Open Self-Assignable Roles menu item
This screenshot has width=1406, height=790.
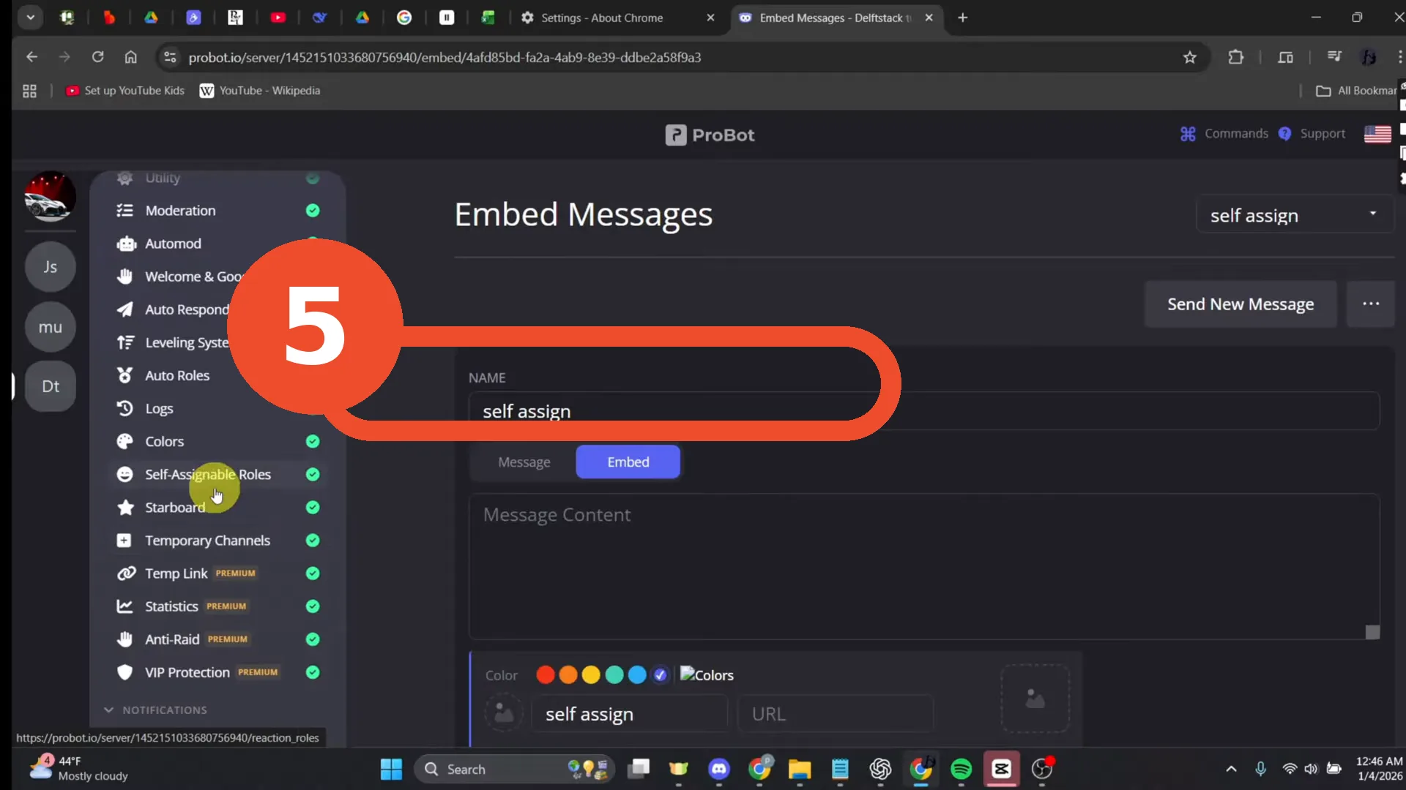[x=207, y=474]
